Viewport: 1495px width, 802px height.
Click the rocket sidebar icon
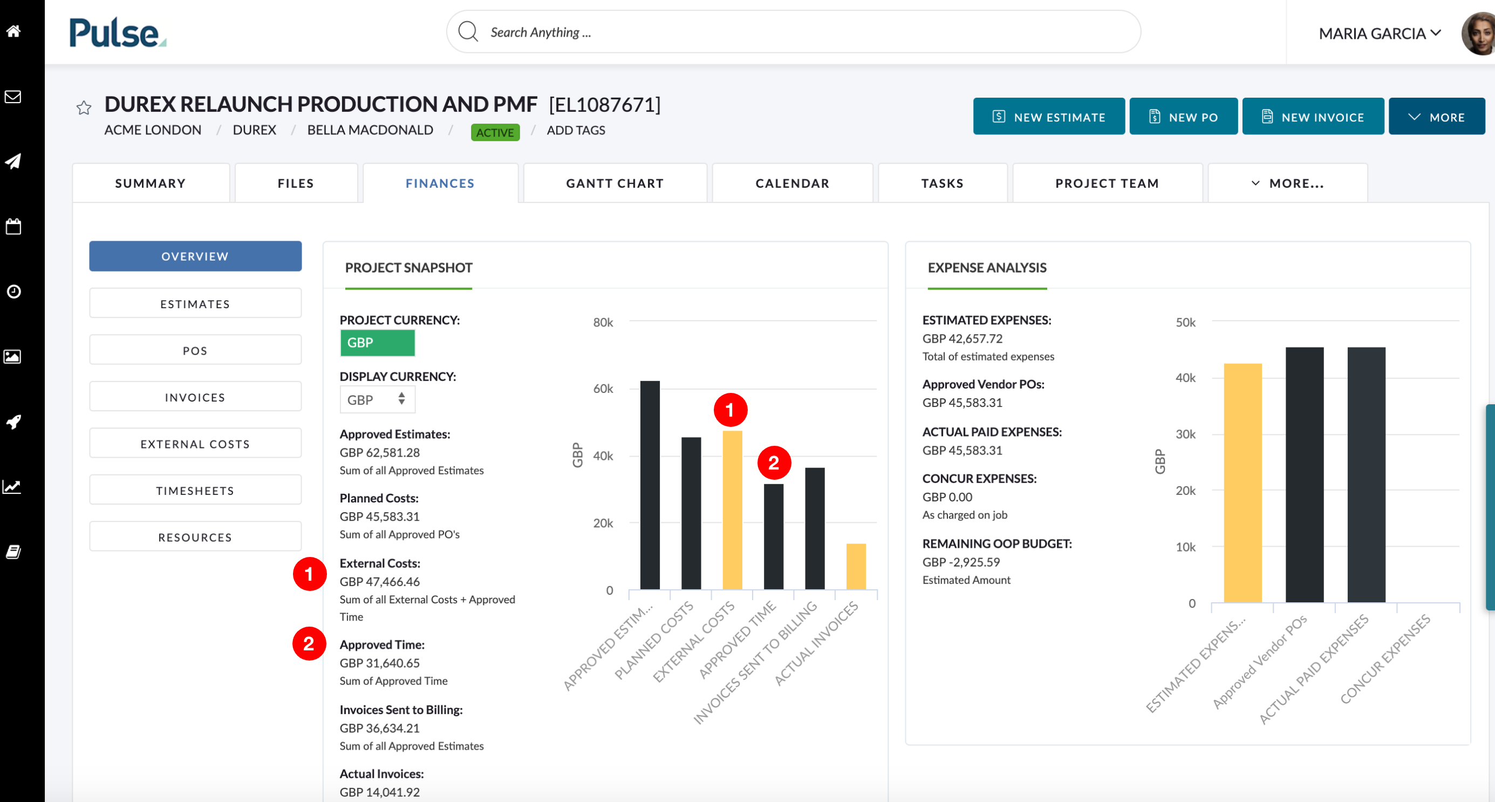click(x=13, y=422)
